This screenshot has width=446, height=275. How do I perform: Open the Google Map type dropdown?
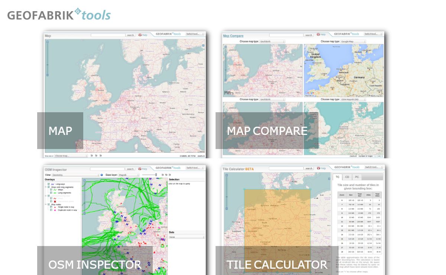(x=353, y=42)
